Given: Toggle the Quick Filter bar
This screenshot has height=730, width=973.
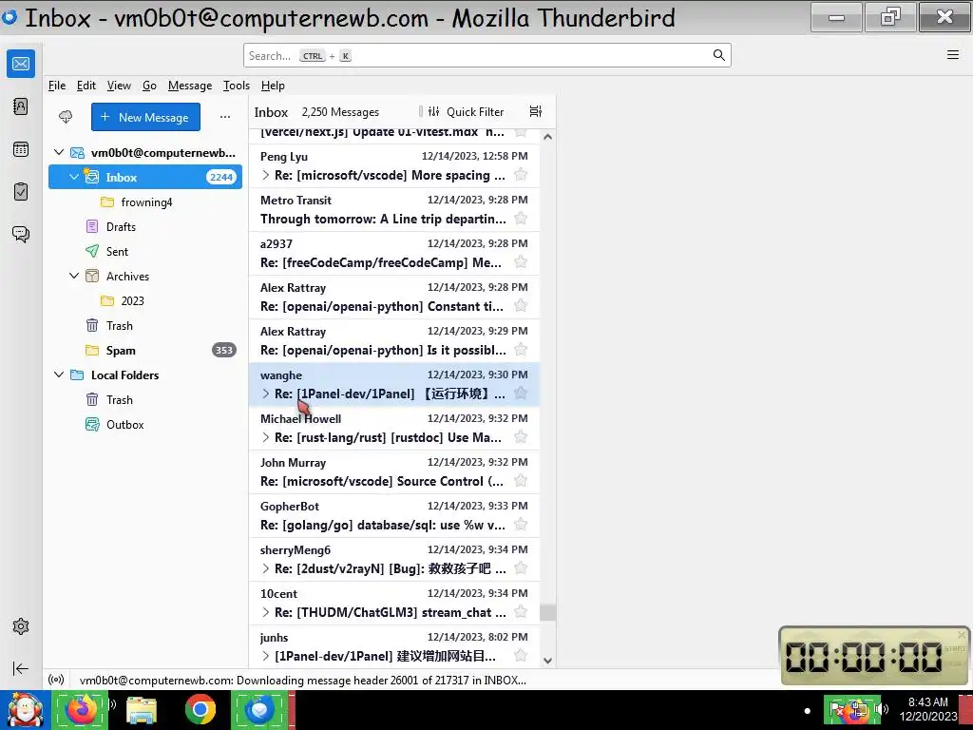Looking at the screenshot, I should pos(466,112).
